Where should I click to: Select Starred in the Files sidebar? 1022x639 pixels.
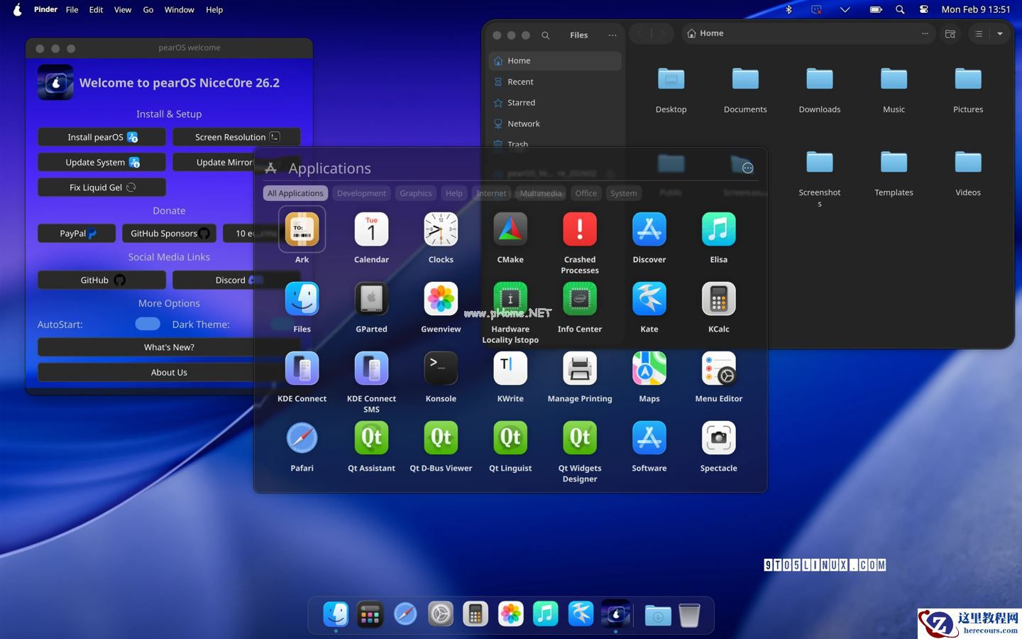[x=521, y=103]
